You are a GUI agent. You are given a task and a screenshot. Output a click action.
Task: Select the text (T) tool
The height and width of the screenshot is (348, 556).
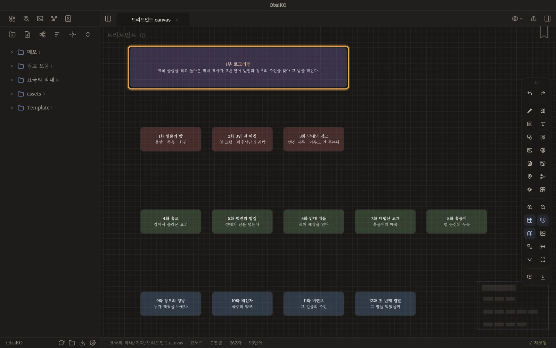tap(543, 124)
